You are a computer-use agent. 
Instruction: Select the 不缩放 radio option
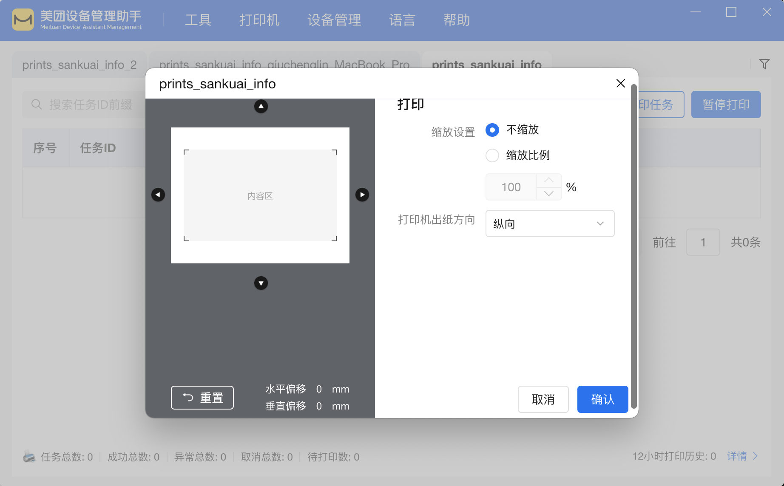[492, 130]
